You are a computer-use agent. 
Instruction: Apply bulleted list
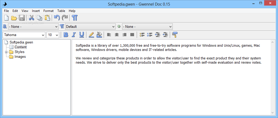pos(142,35)
